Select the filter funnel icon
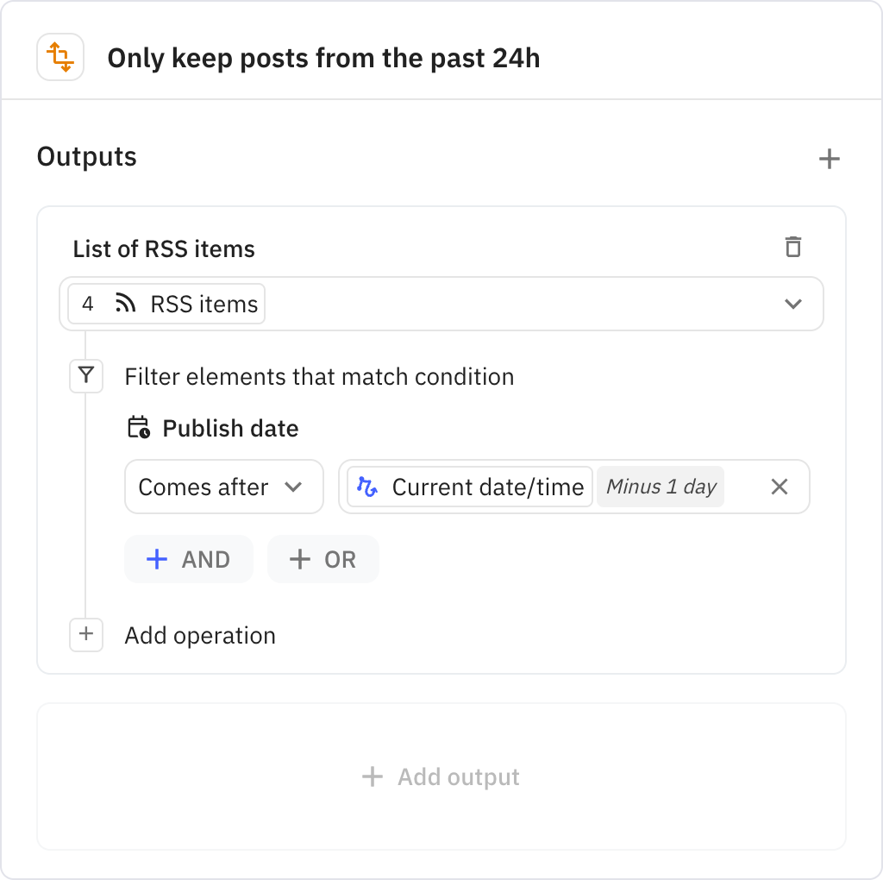 coord(86,376)
